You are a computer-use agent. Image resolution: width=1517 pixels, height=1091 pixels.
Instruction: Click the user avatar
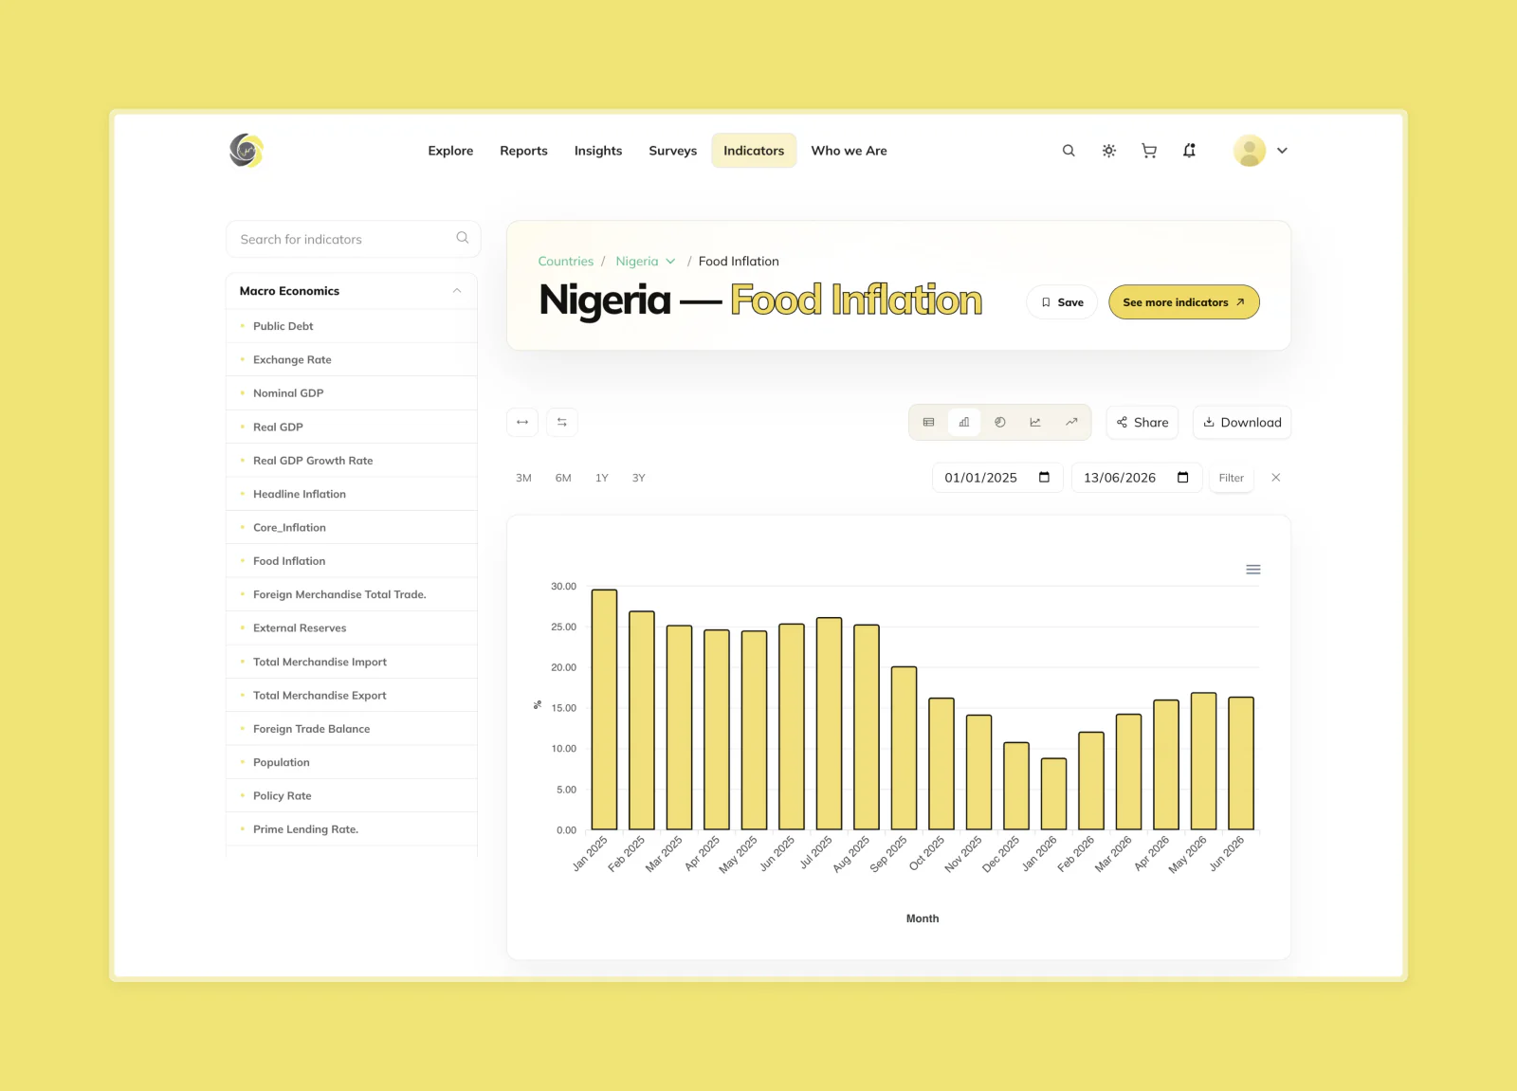(x=1250, y=151)
